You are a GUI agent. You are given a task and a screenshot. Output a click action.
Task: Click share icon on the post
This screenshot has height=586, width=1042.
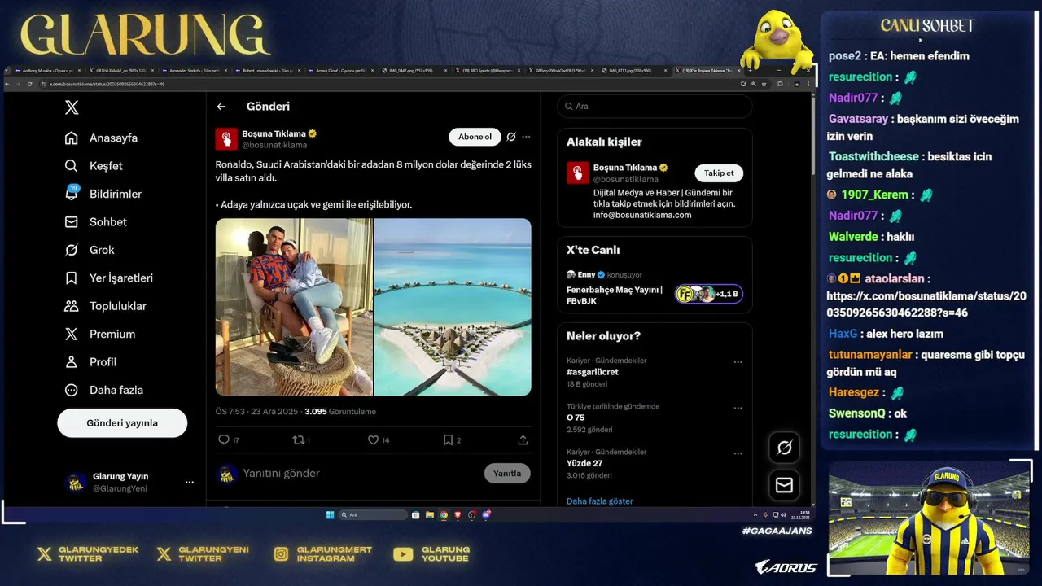(523, 439)
